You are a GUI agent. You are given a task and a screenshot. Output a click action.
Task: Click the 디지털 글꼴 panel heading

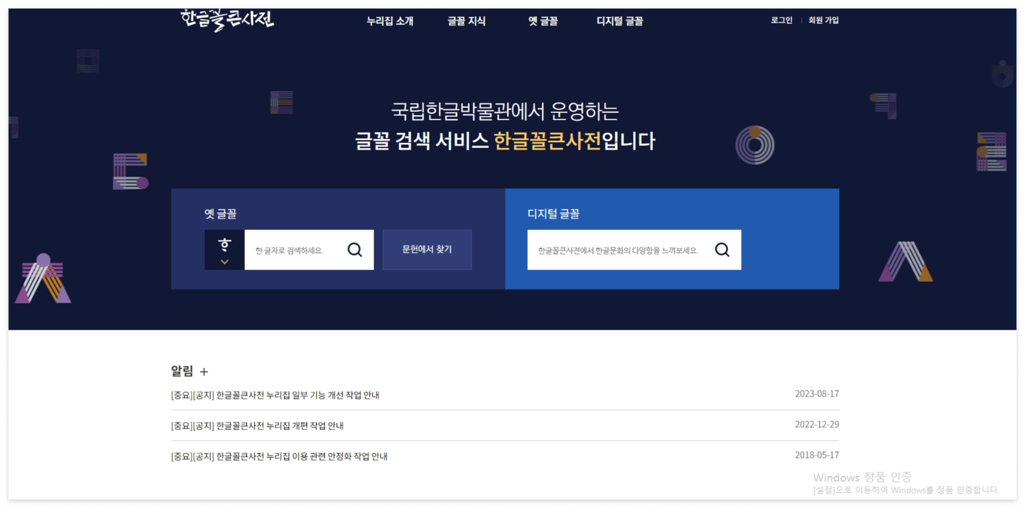pos(553,214)
